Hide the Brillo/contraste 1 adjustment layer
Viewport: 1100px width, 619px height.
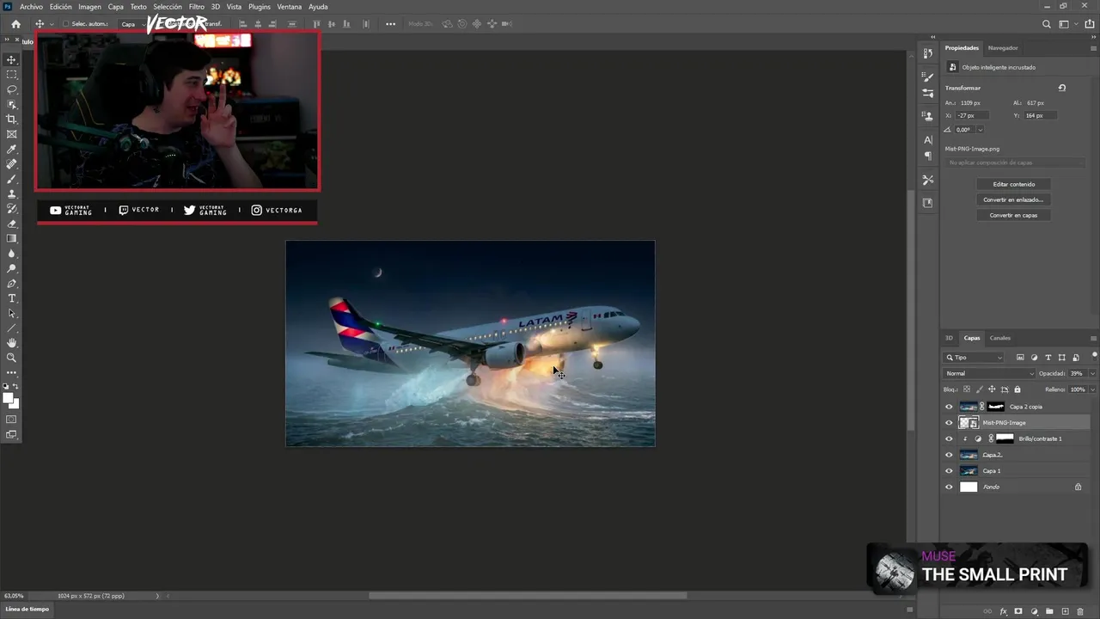pos(949,438)
